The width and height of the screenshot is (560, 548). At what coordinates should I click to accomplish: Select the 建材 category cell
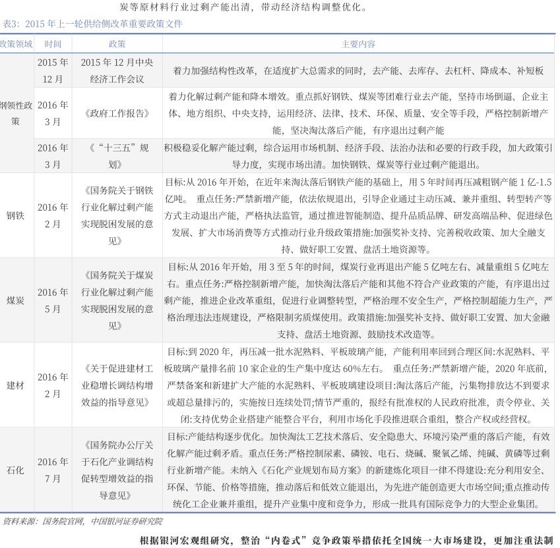coord(16,385)
